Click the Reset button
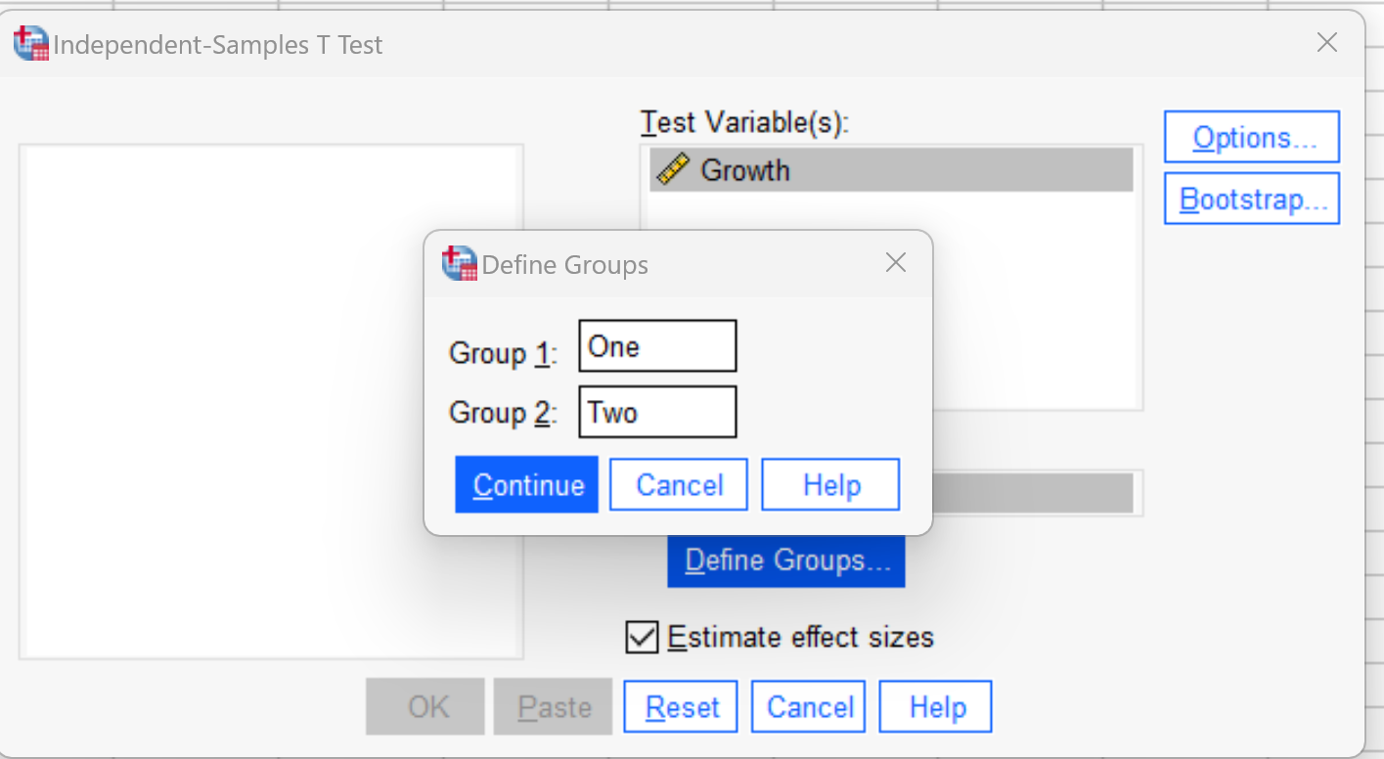 (680, 705)
